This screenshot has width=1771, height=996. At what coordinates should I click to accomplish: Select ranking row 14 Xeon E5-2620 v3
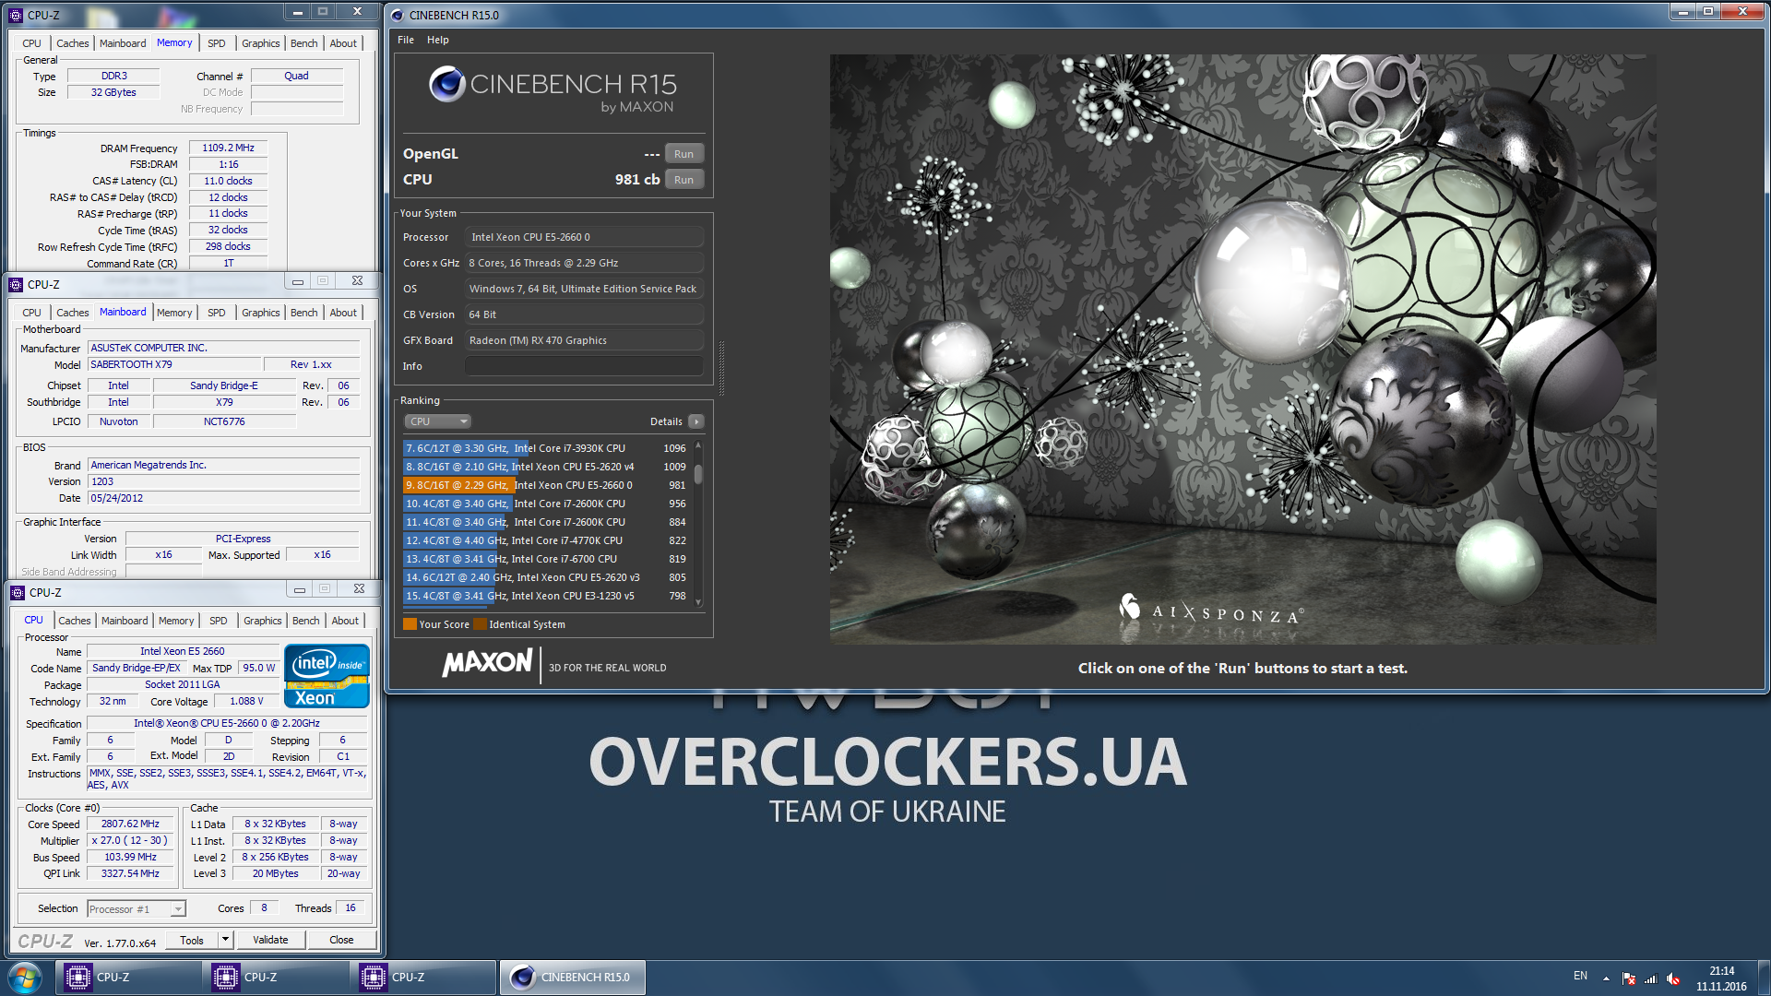(x=547, y=577)
